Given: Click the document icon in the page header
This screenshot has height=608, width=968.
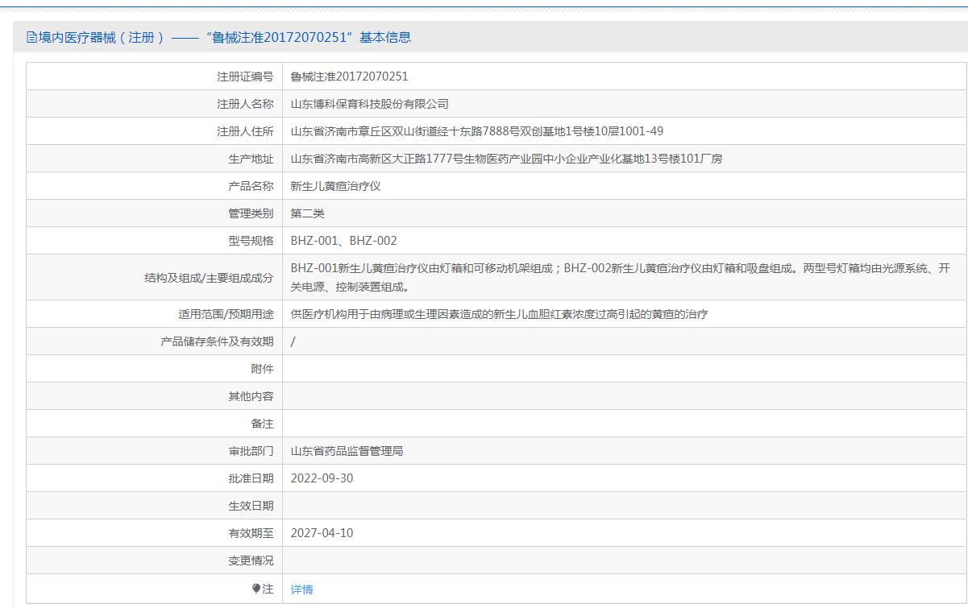Looking at the screenshot, I should click(32, 37).
